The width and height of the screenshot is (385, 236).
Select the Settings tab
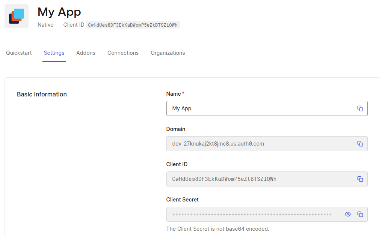54,53
